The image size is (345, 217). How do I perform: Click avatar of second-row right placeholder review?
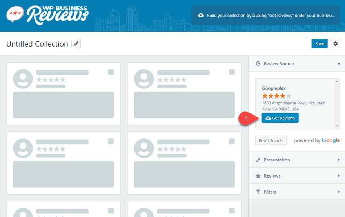coord(144,148)
